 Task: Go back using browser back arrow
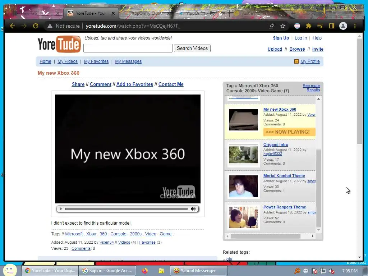pyautogui.click(x=13, y=26)
